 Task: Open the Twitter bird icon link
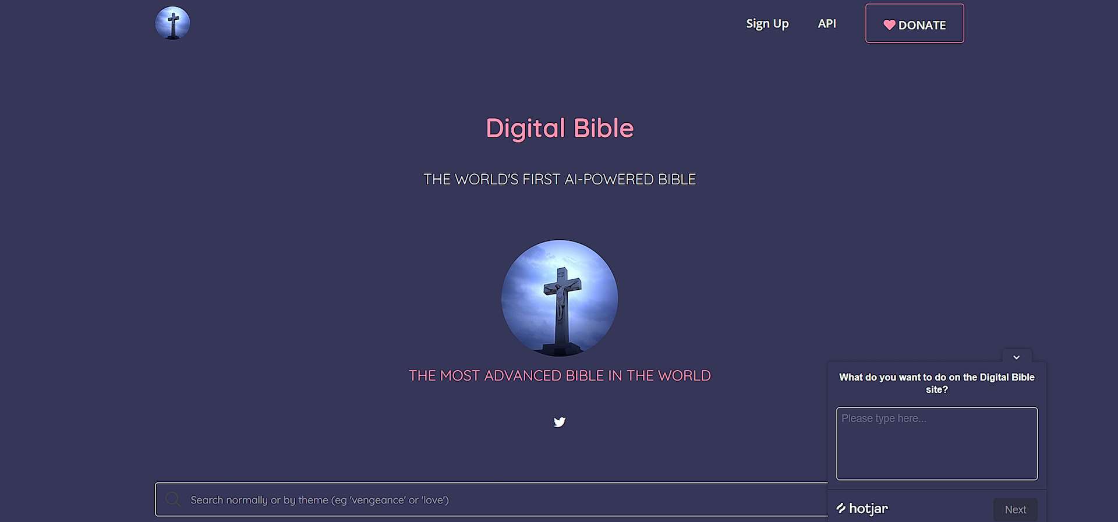pos(560,422)
